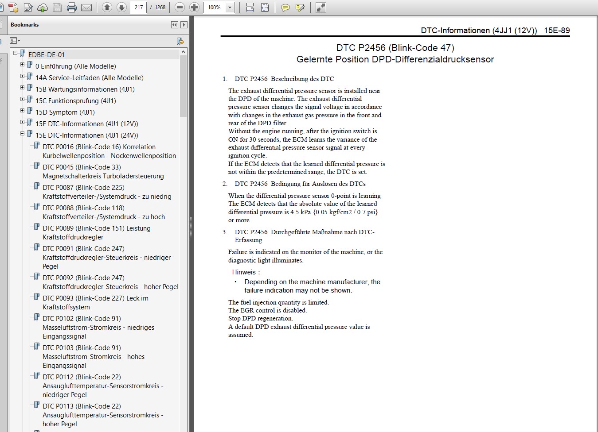This screenshot has height=432, width=598.
Task: Expand the '14A Service-Leitfaden' bookmark
Action: [x=23, y=76]
